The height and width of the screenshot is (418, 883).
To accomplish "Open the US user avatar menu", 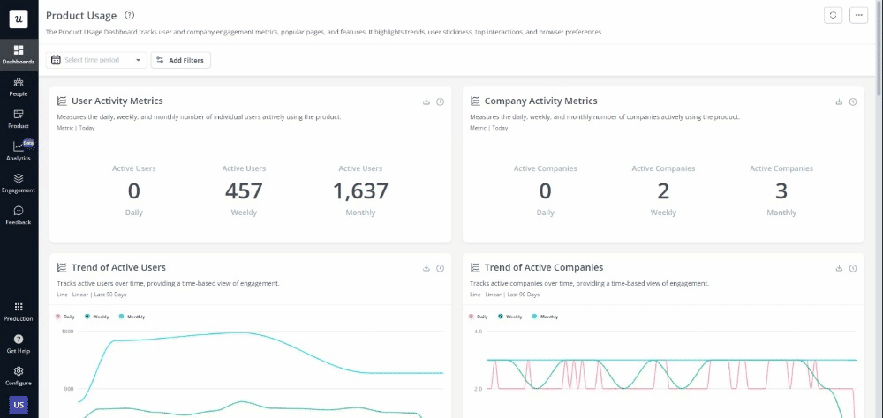I will pyautogui.click(x=18, y=407).
